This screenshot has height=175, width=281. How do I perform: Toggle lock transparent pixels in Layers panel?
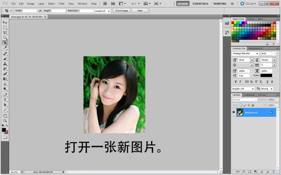coord(241,105)
